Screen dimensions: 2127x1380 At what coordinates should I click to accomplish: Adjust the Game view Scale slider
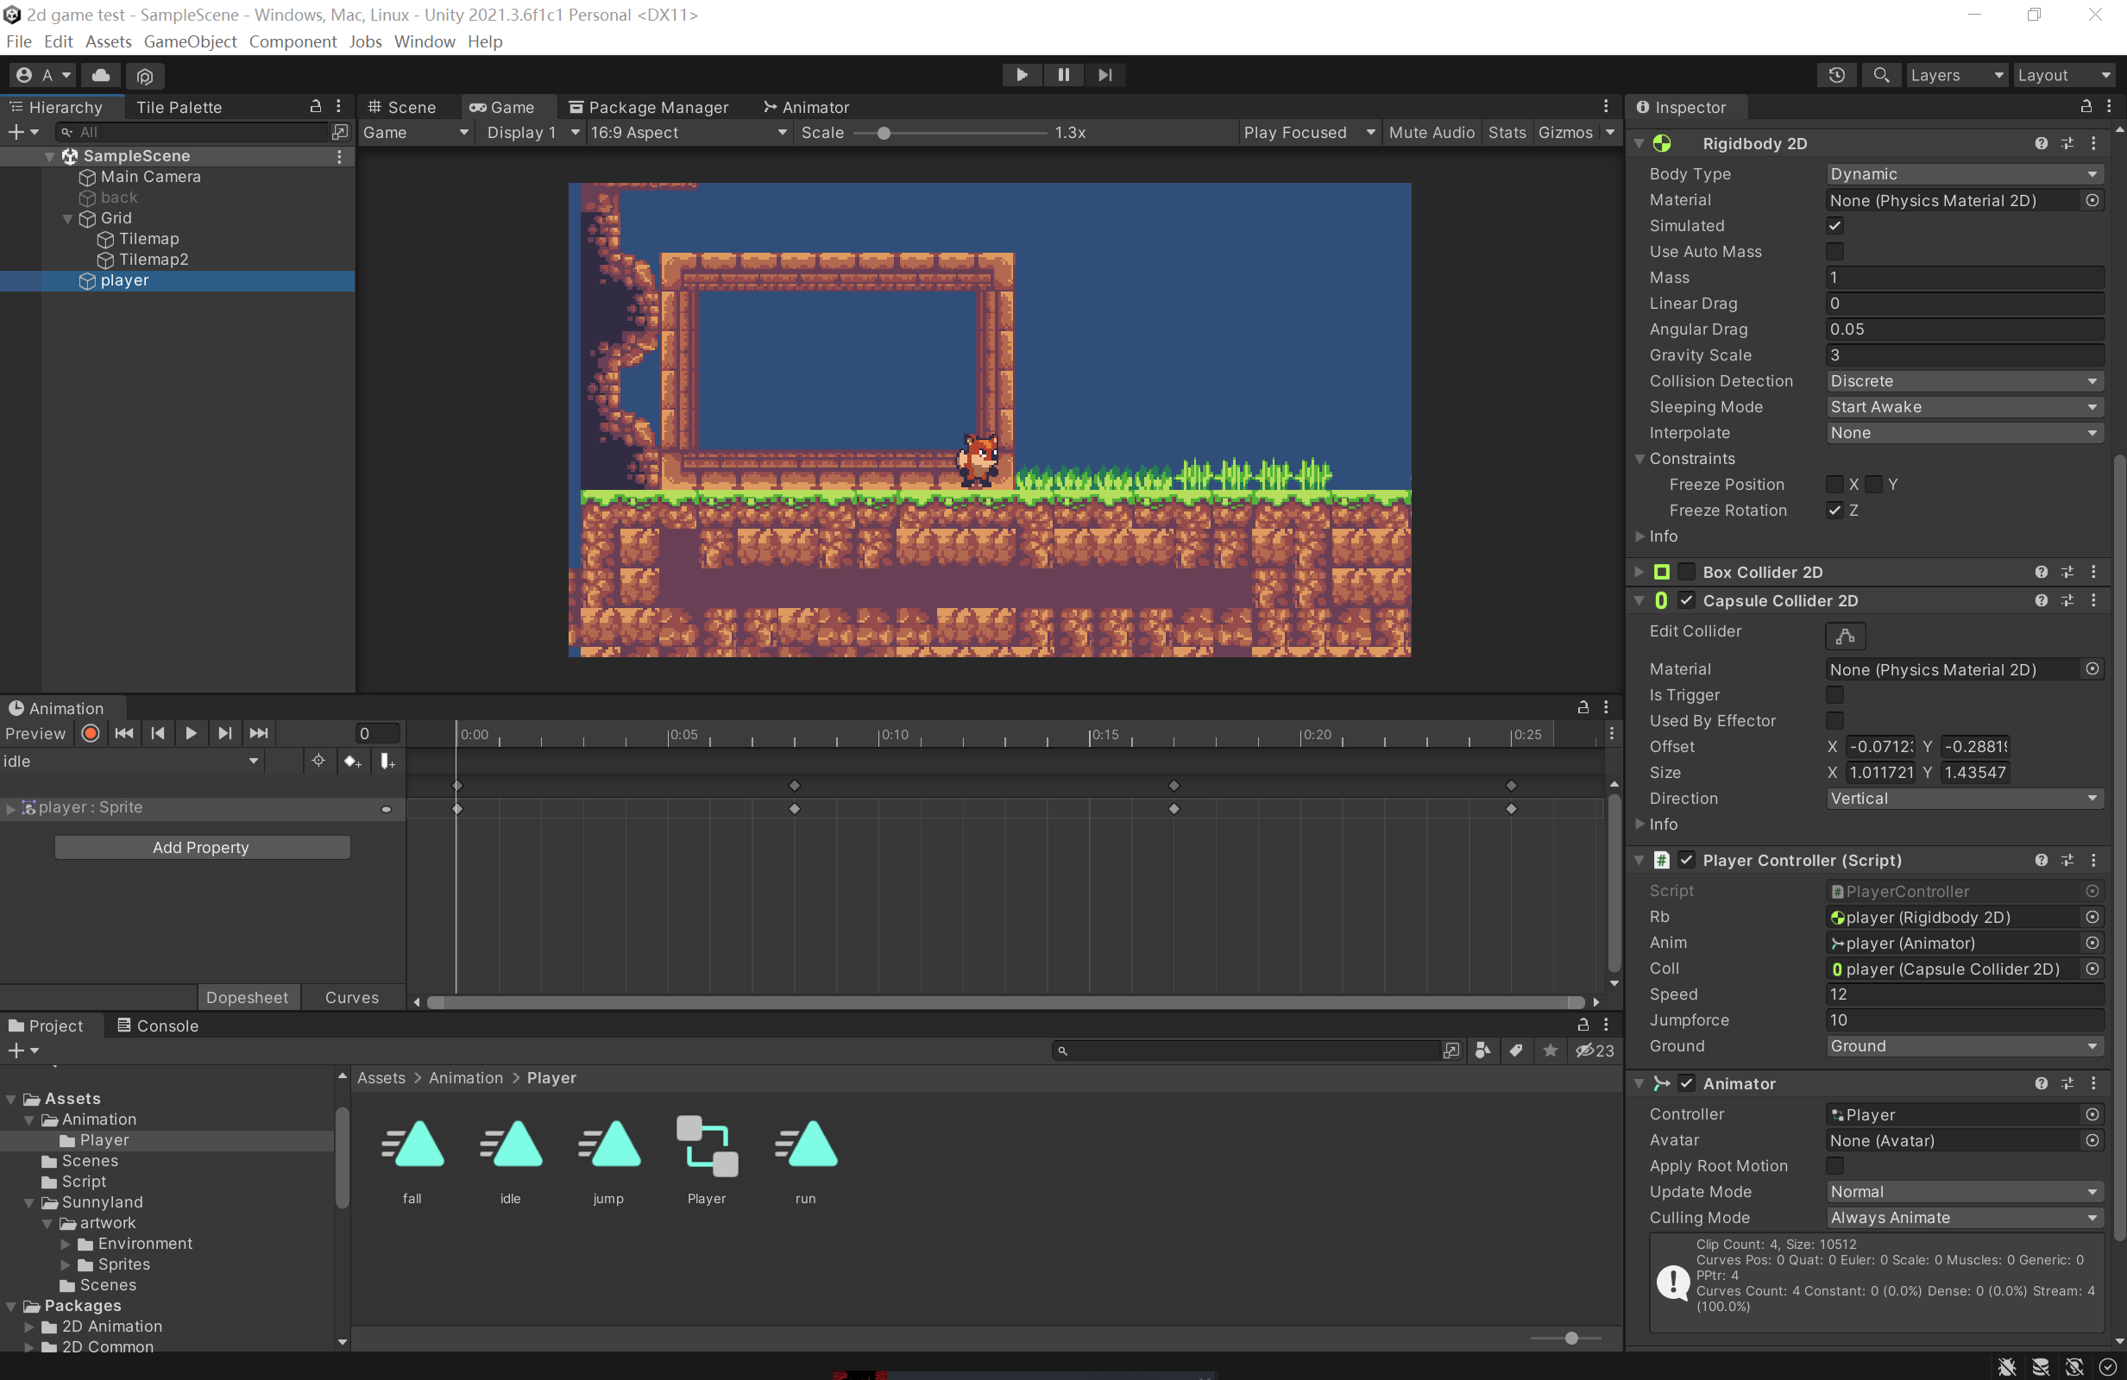click(x=883, y=133)
